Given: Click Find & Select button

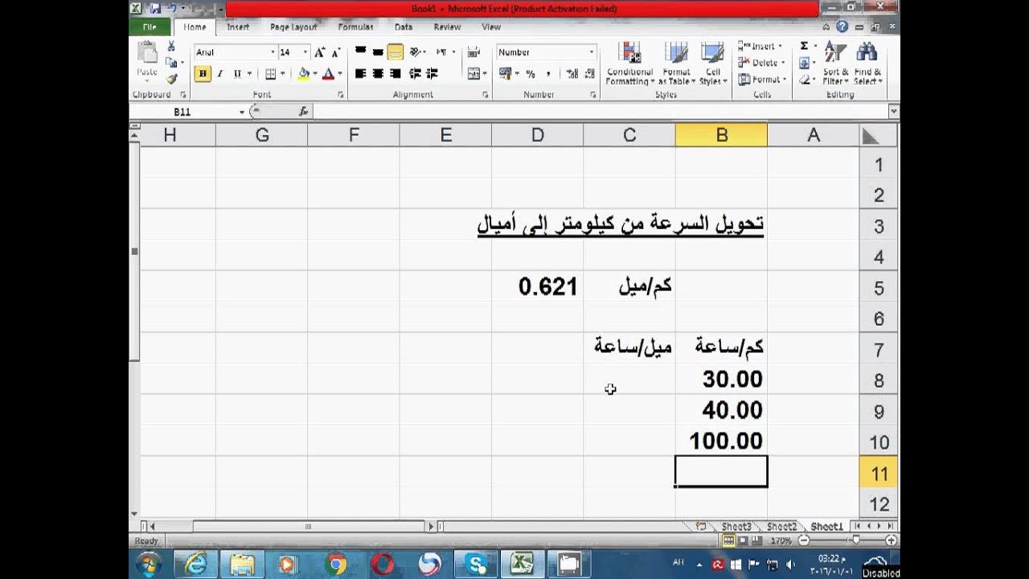Looking at the screenshot, I should click(867, 64).
